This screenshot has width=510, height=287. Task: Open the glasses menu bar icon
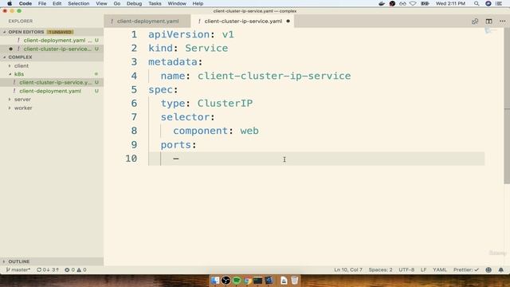tap(402, 3)
